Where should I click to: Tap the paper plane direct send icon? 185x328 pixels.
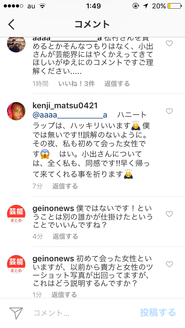click(x=16, y=313)
